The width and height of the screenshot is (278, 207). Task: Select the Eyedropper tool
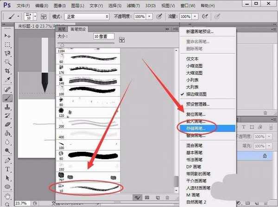tap(7, 80)
